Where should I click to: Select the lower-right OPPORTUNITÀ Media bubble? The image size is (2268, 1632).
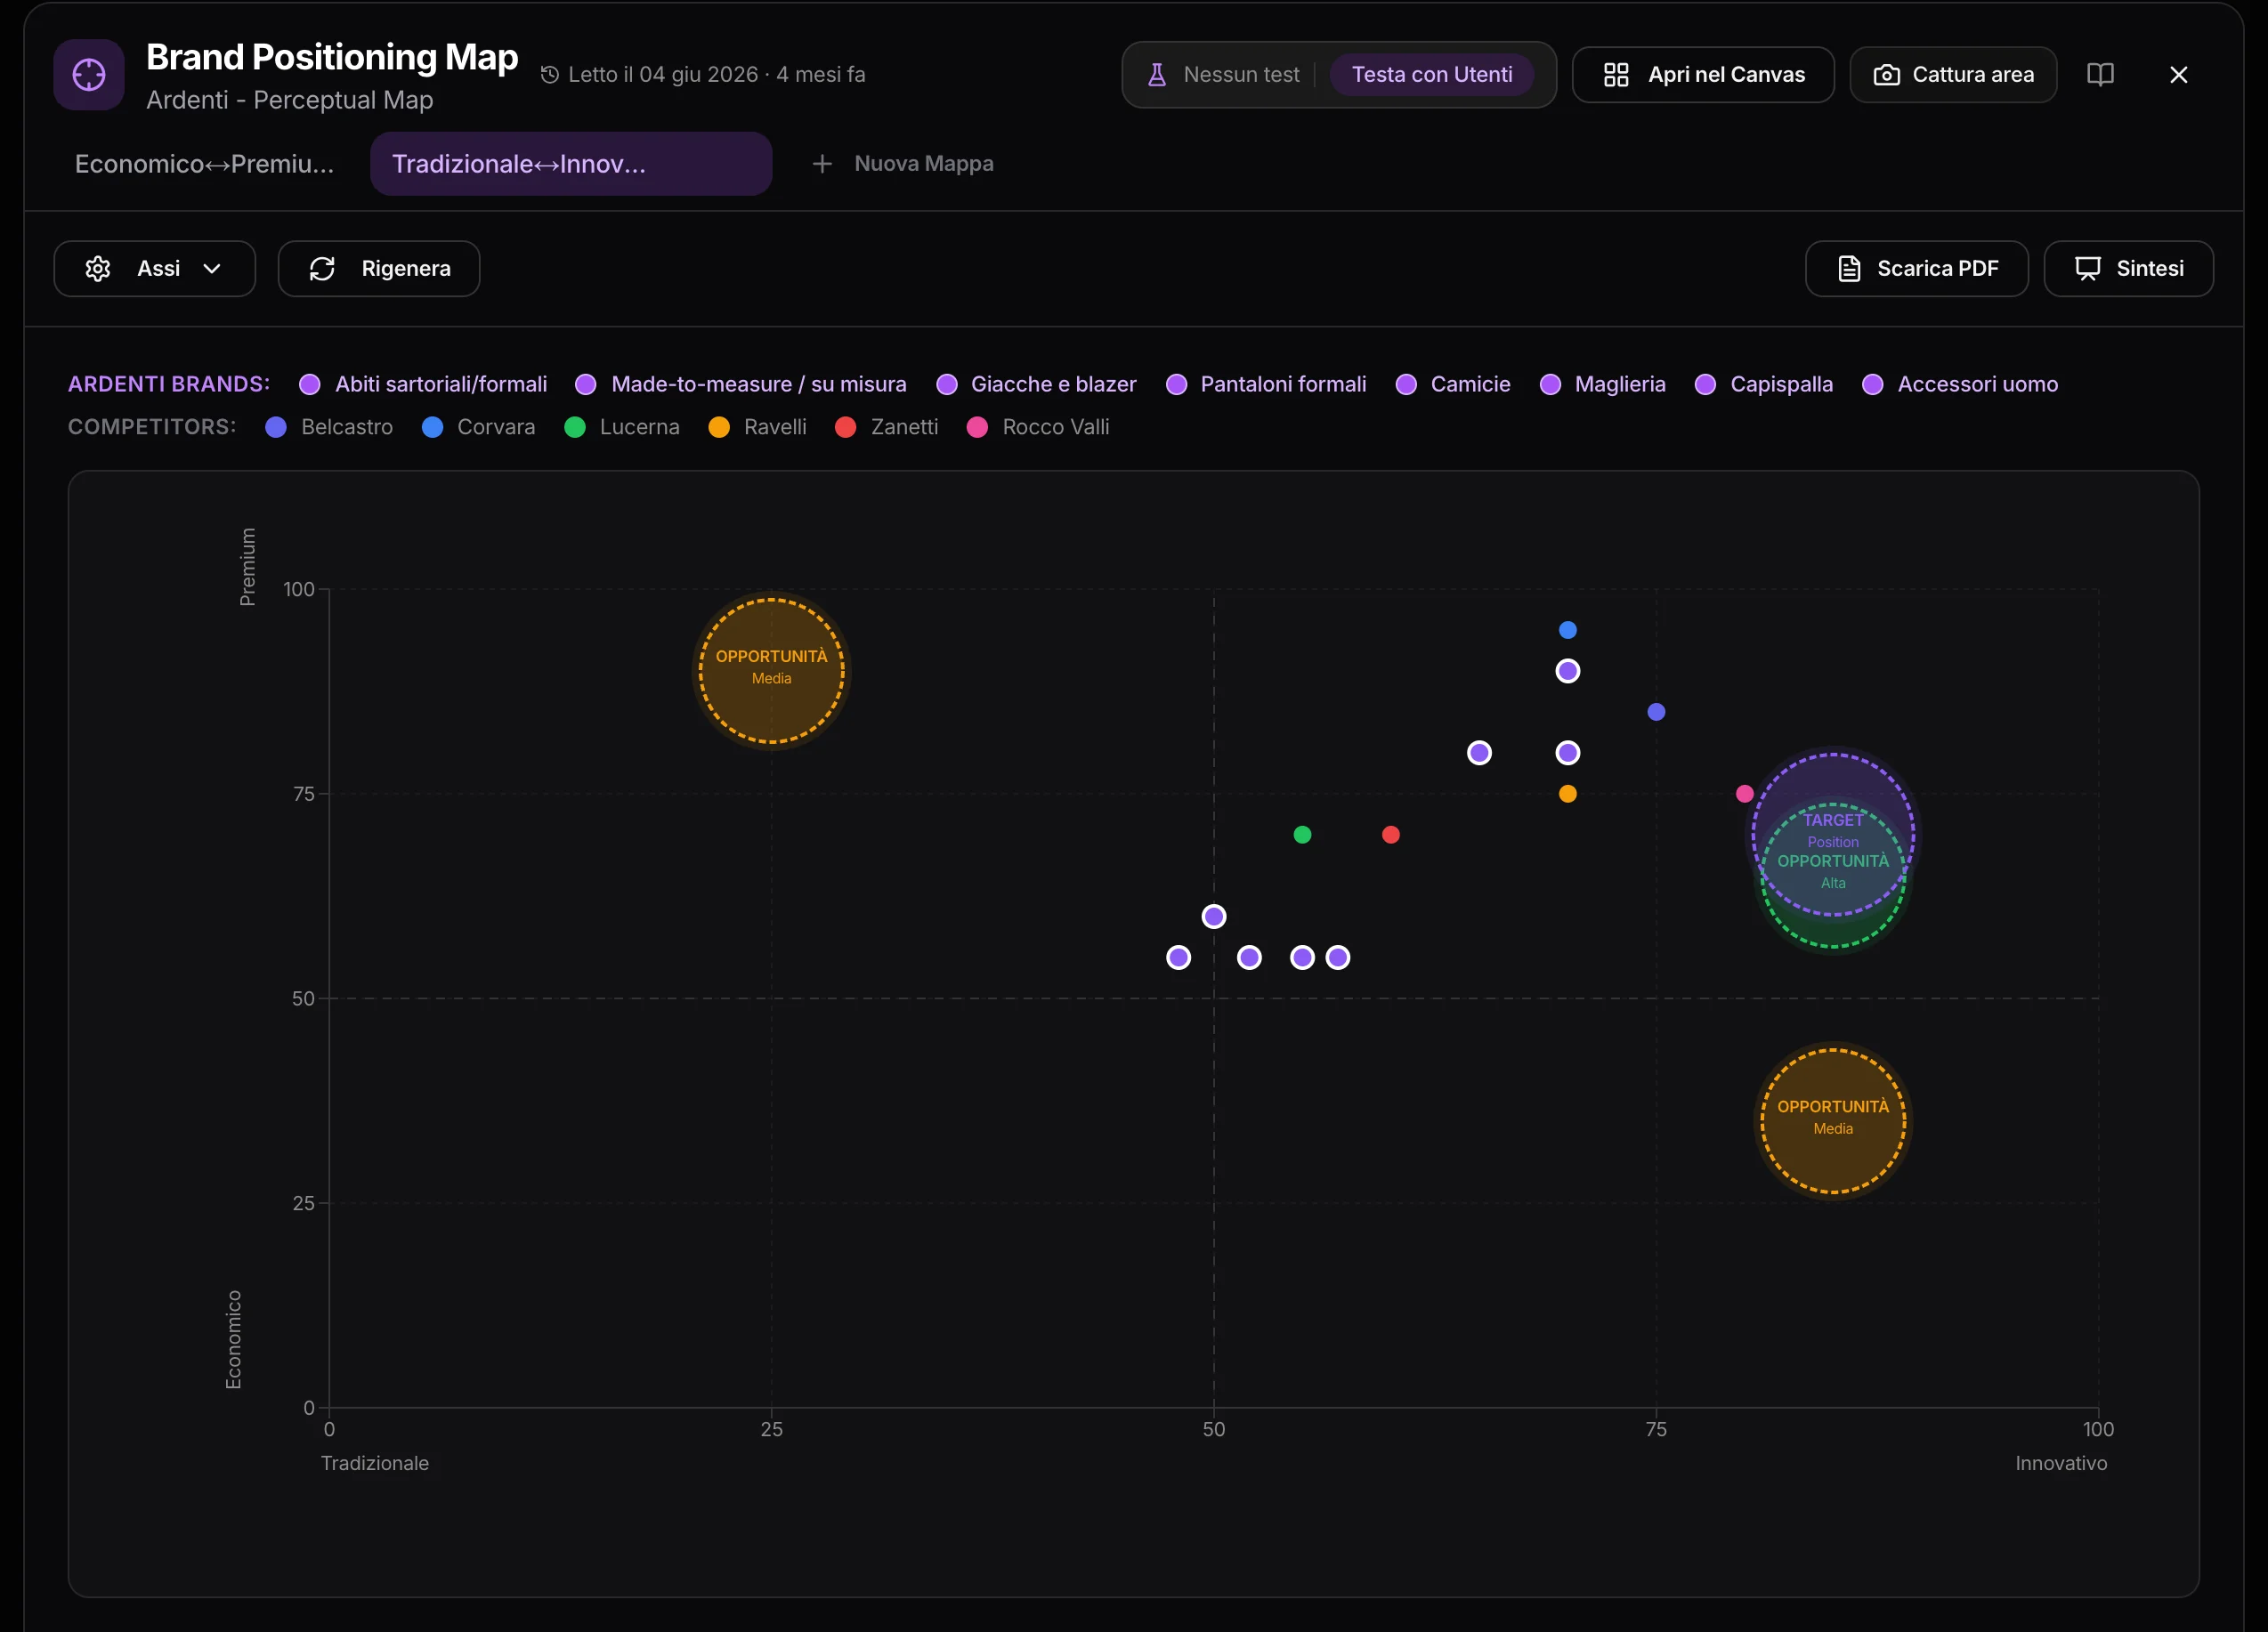point(1833,1121)
